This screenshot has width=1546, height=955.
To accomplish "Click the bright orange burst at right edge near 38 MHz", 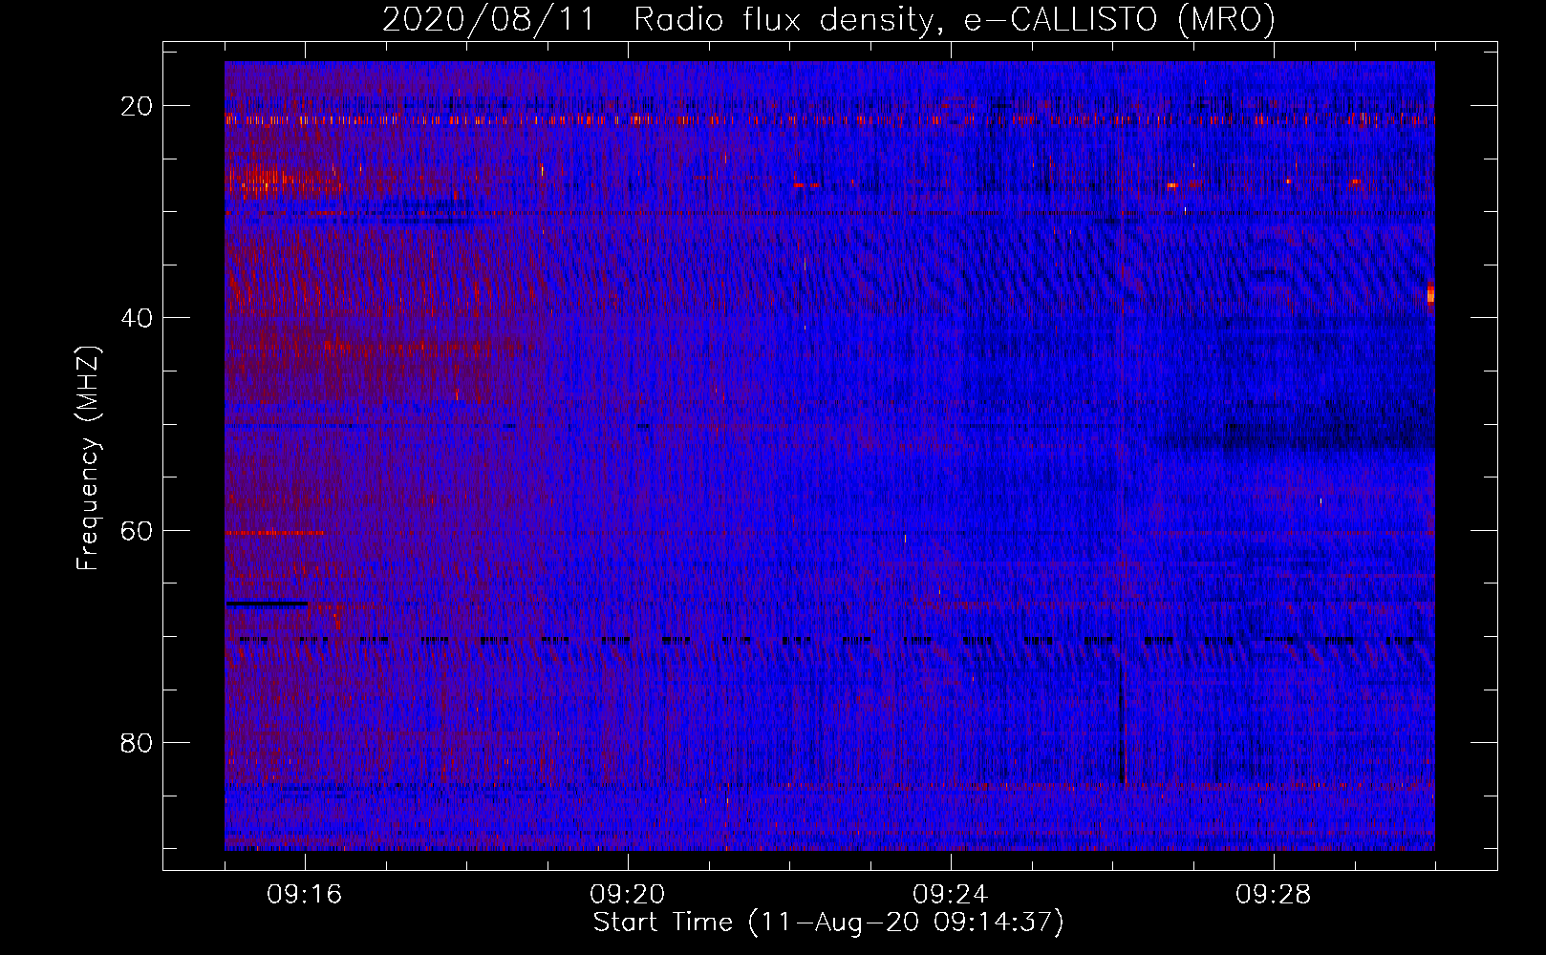I will click(x=1430, y=292).
